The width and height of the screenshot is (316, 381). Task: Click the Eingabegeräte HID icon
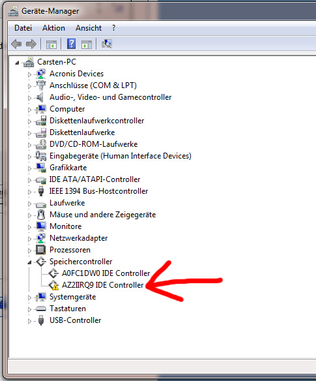[x=41, y=156]
